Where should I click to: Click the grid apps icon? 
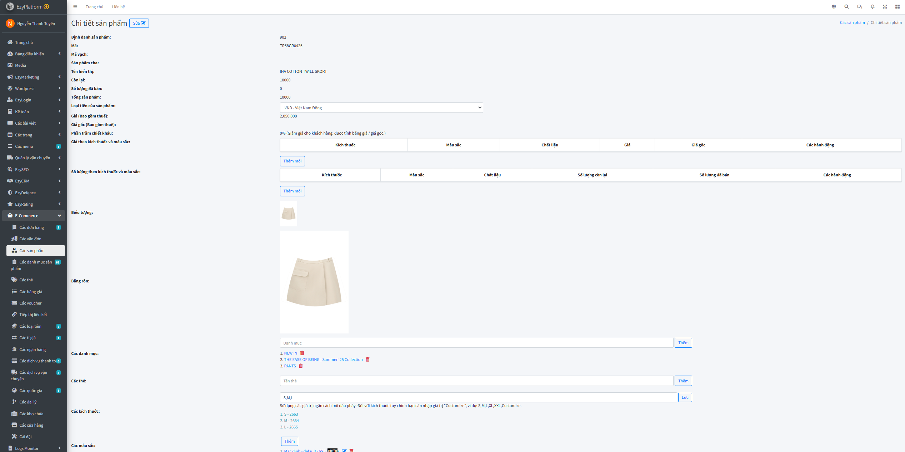[897, 7]
